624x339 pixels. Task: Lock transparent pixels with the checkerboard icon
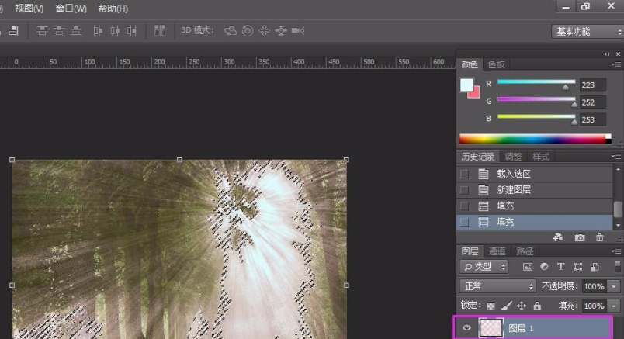(x=491, y=306)
